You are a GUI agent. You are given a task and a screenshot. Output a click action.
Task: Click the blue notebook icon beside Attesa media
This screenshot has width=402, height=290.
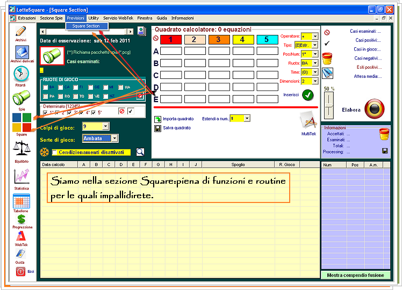click(x=327, y=73)
